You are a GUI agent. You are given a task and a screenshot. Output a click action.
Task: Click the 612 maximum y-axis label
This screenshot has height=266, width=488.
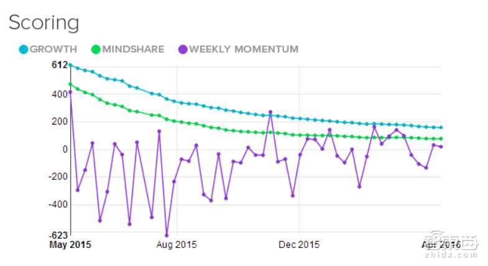pyautogui.click(x=60, y=64)
